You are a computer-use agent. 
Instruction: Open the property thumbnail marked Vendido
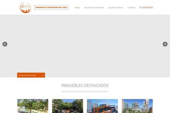(x=102, y=106)
